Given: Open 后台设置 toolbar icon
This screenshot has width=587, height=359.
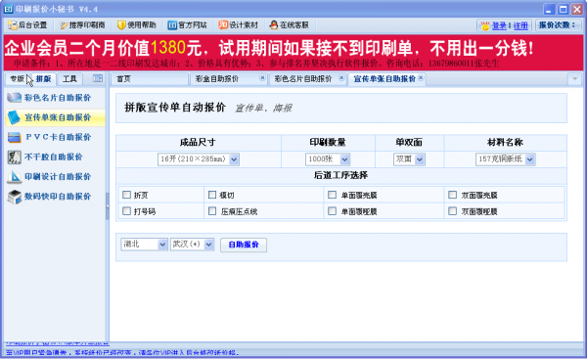Looking at the screenshot, I should (13, 25).
